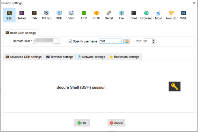The width and height of the screenshot is (198, 132).
Task: Open the Advanced SSH settings tab
Action: (x=23, y=57)
